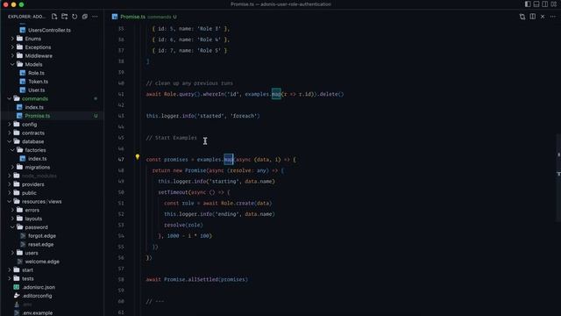Viewport: 561px width, 316px height.
Task: Open the compare changes editor icon
Action: click(x=522, y=17)
